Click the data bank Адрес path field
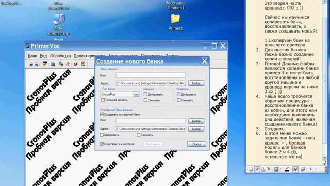 (151, 83)
